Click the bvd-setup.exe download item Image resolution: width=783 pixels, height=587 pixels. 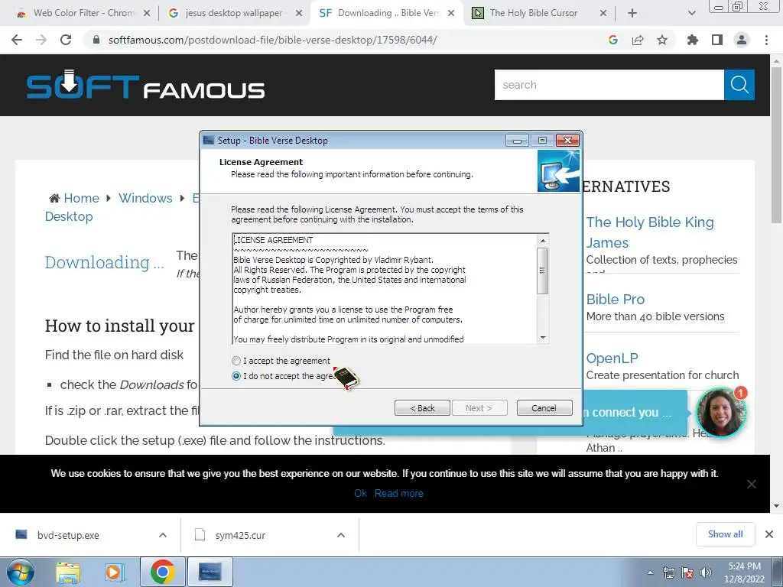[68, 535]
